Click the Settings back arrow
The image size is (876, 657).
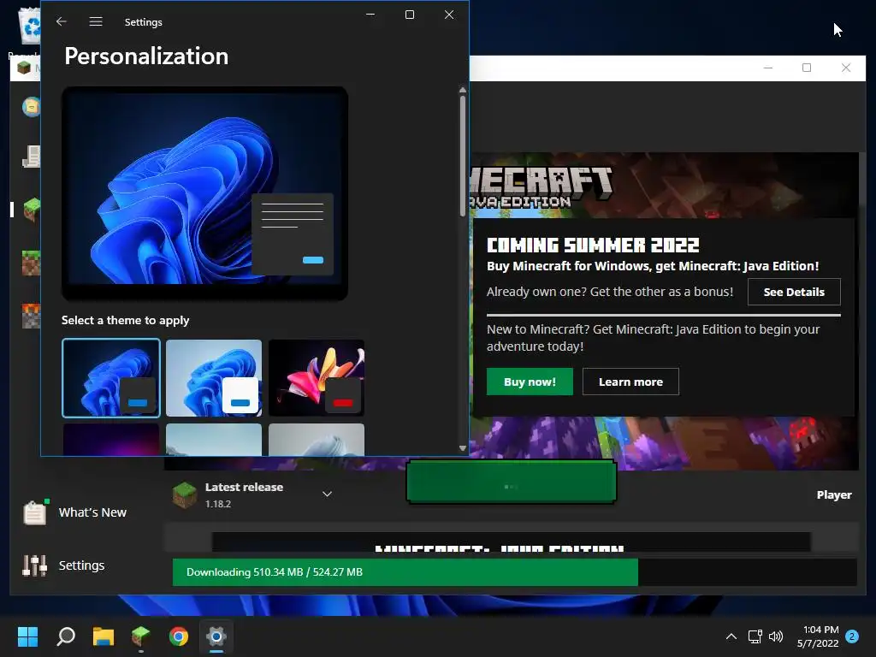(62, 21)
